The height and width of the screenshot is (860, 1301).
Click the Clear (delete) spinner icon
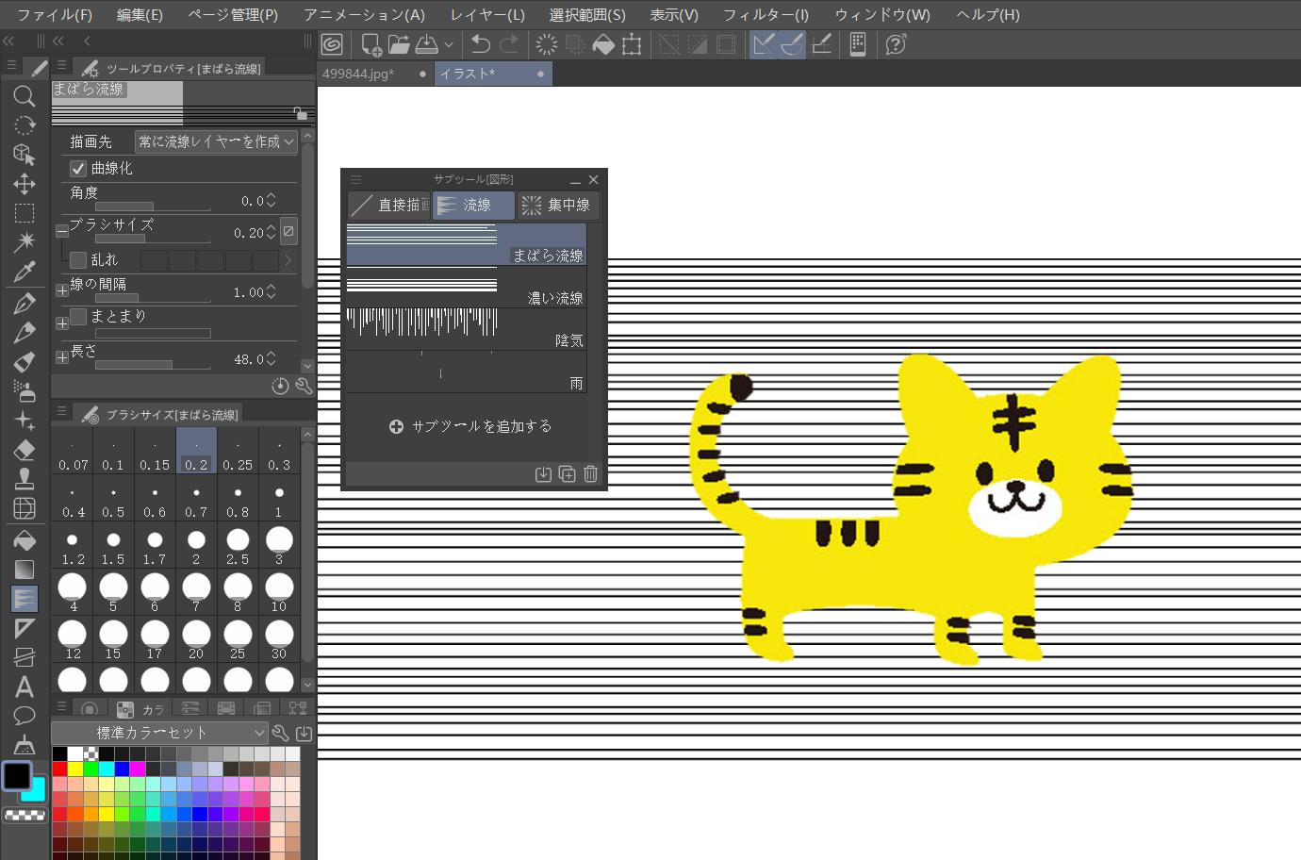tap(546, 44)
